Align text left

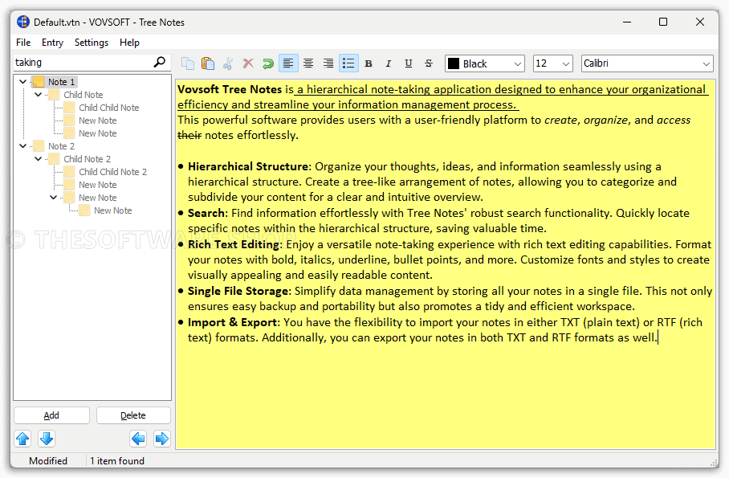[x=288, y=63]
